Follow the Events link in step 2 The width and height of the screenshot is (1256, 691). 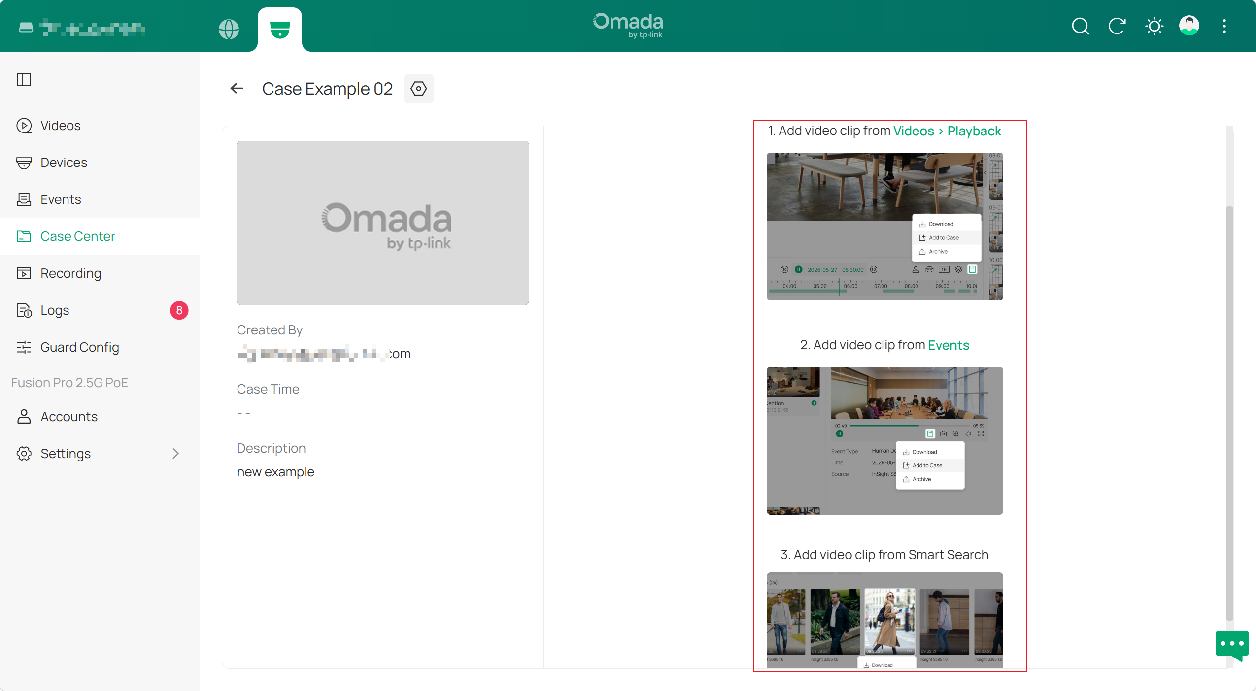pyautogui.click(x=949, y=345)
